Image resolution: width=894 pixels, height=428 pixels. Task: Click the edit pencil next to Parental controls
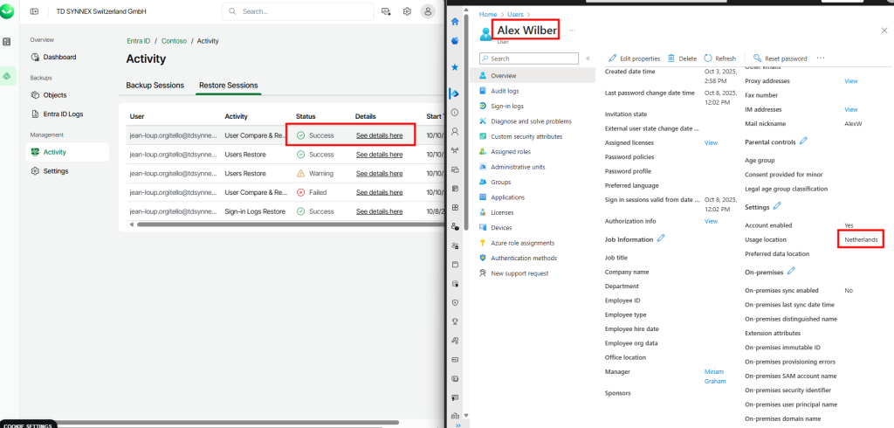(x=803, y=141)
